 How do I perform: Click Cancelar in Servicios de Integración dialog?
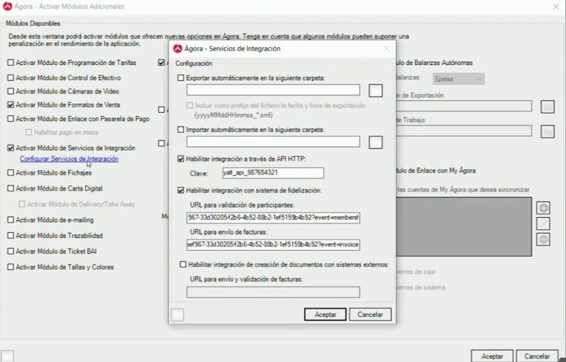click(370, 314)
